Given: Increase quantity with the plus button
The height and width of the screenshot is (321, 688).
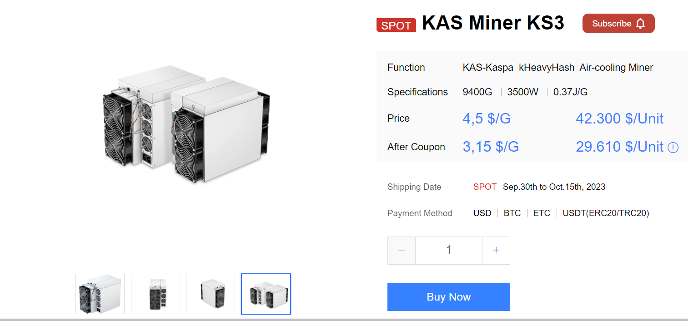Looking at the screenshot, I should pyautogui.click(x=496, y=250).
